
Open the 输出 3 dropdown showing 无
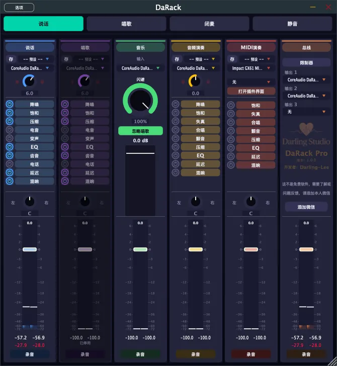[x=306, y=112]
